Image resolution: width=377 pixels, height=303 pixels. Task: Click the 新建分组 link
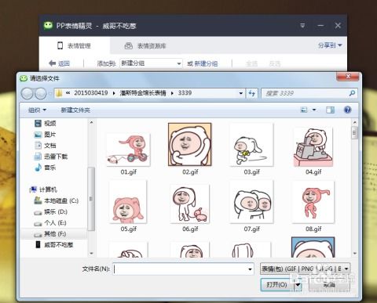[206, 63]
